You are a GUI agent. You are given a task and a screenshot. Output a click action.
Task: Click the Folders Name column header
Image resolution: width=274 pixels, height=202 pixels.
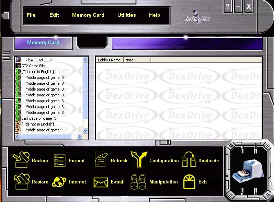click(x=110, y=60)
